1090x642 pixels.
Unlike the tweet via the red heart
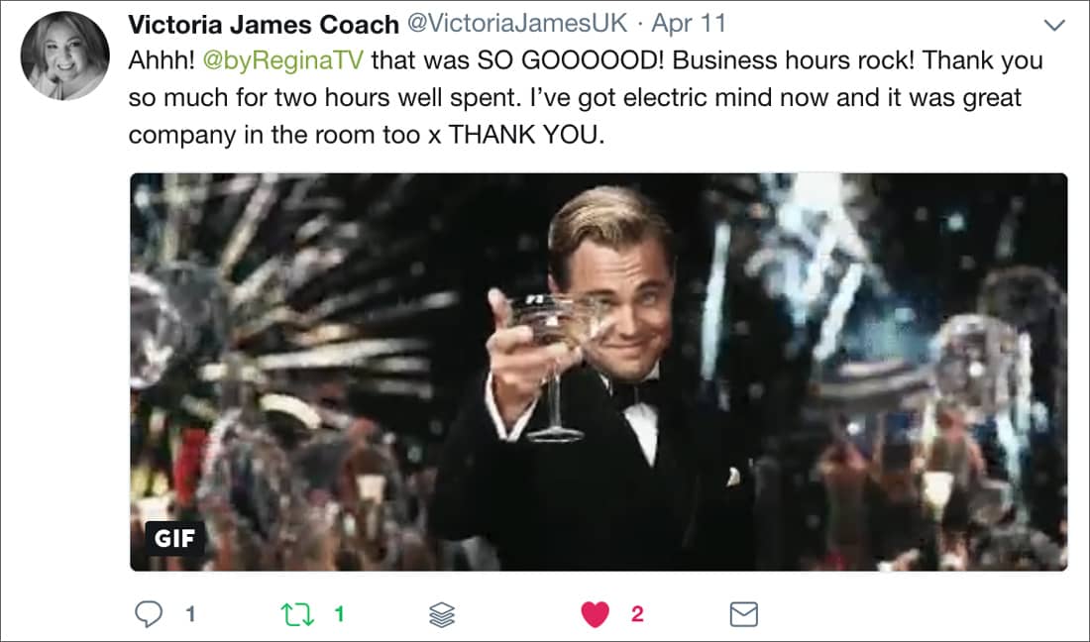pyautogui.click(x=596, y=614)
